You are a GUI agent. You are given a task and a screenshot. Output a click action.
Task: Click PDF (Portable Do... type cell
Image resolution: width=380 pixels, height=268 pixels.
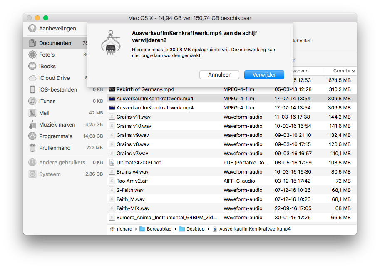point(246,163)
